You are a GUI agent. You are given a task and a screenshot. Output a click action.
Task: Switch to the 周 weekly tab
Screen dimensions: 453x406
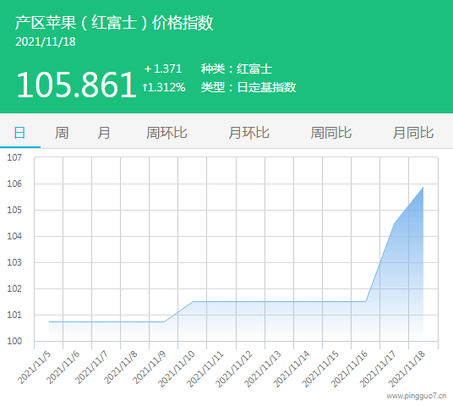point(62,133)
